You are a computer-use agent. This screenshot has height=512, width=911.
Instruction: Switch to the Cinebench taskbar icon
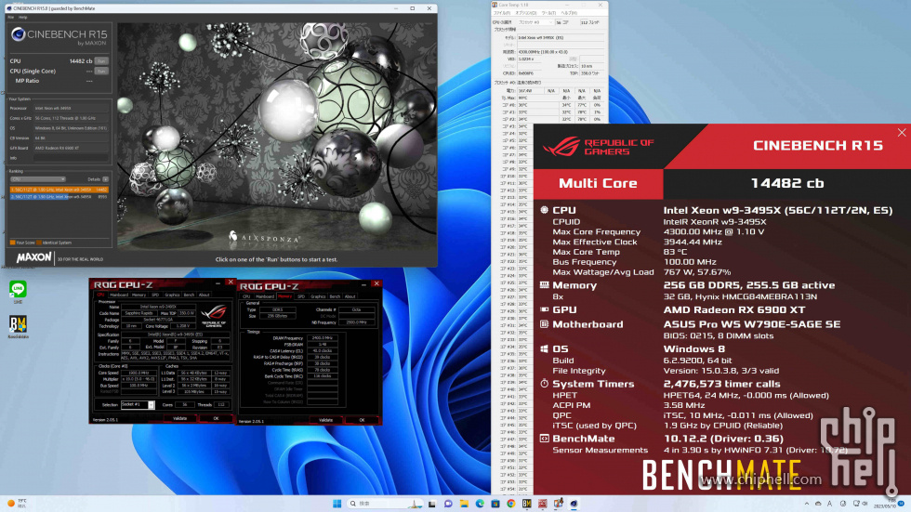[574, 504]
